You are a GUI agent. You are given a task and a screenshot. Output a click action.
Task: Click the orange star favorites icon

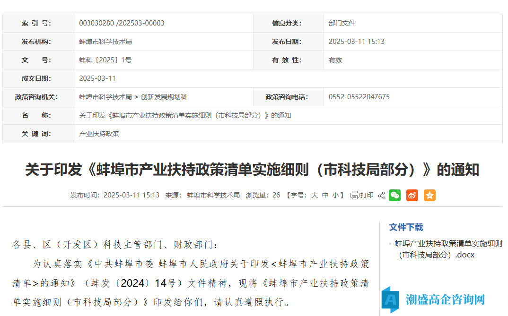[429, 195]
